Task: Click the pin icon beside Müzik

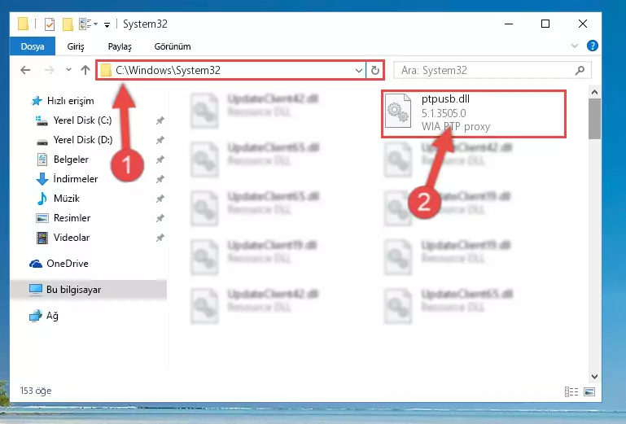Action: tap(160, 199)
